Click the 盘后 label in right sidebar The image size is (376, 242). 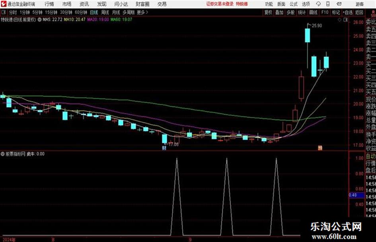pyautogui.click(x=371, y=170)
